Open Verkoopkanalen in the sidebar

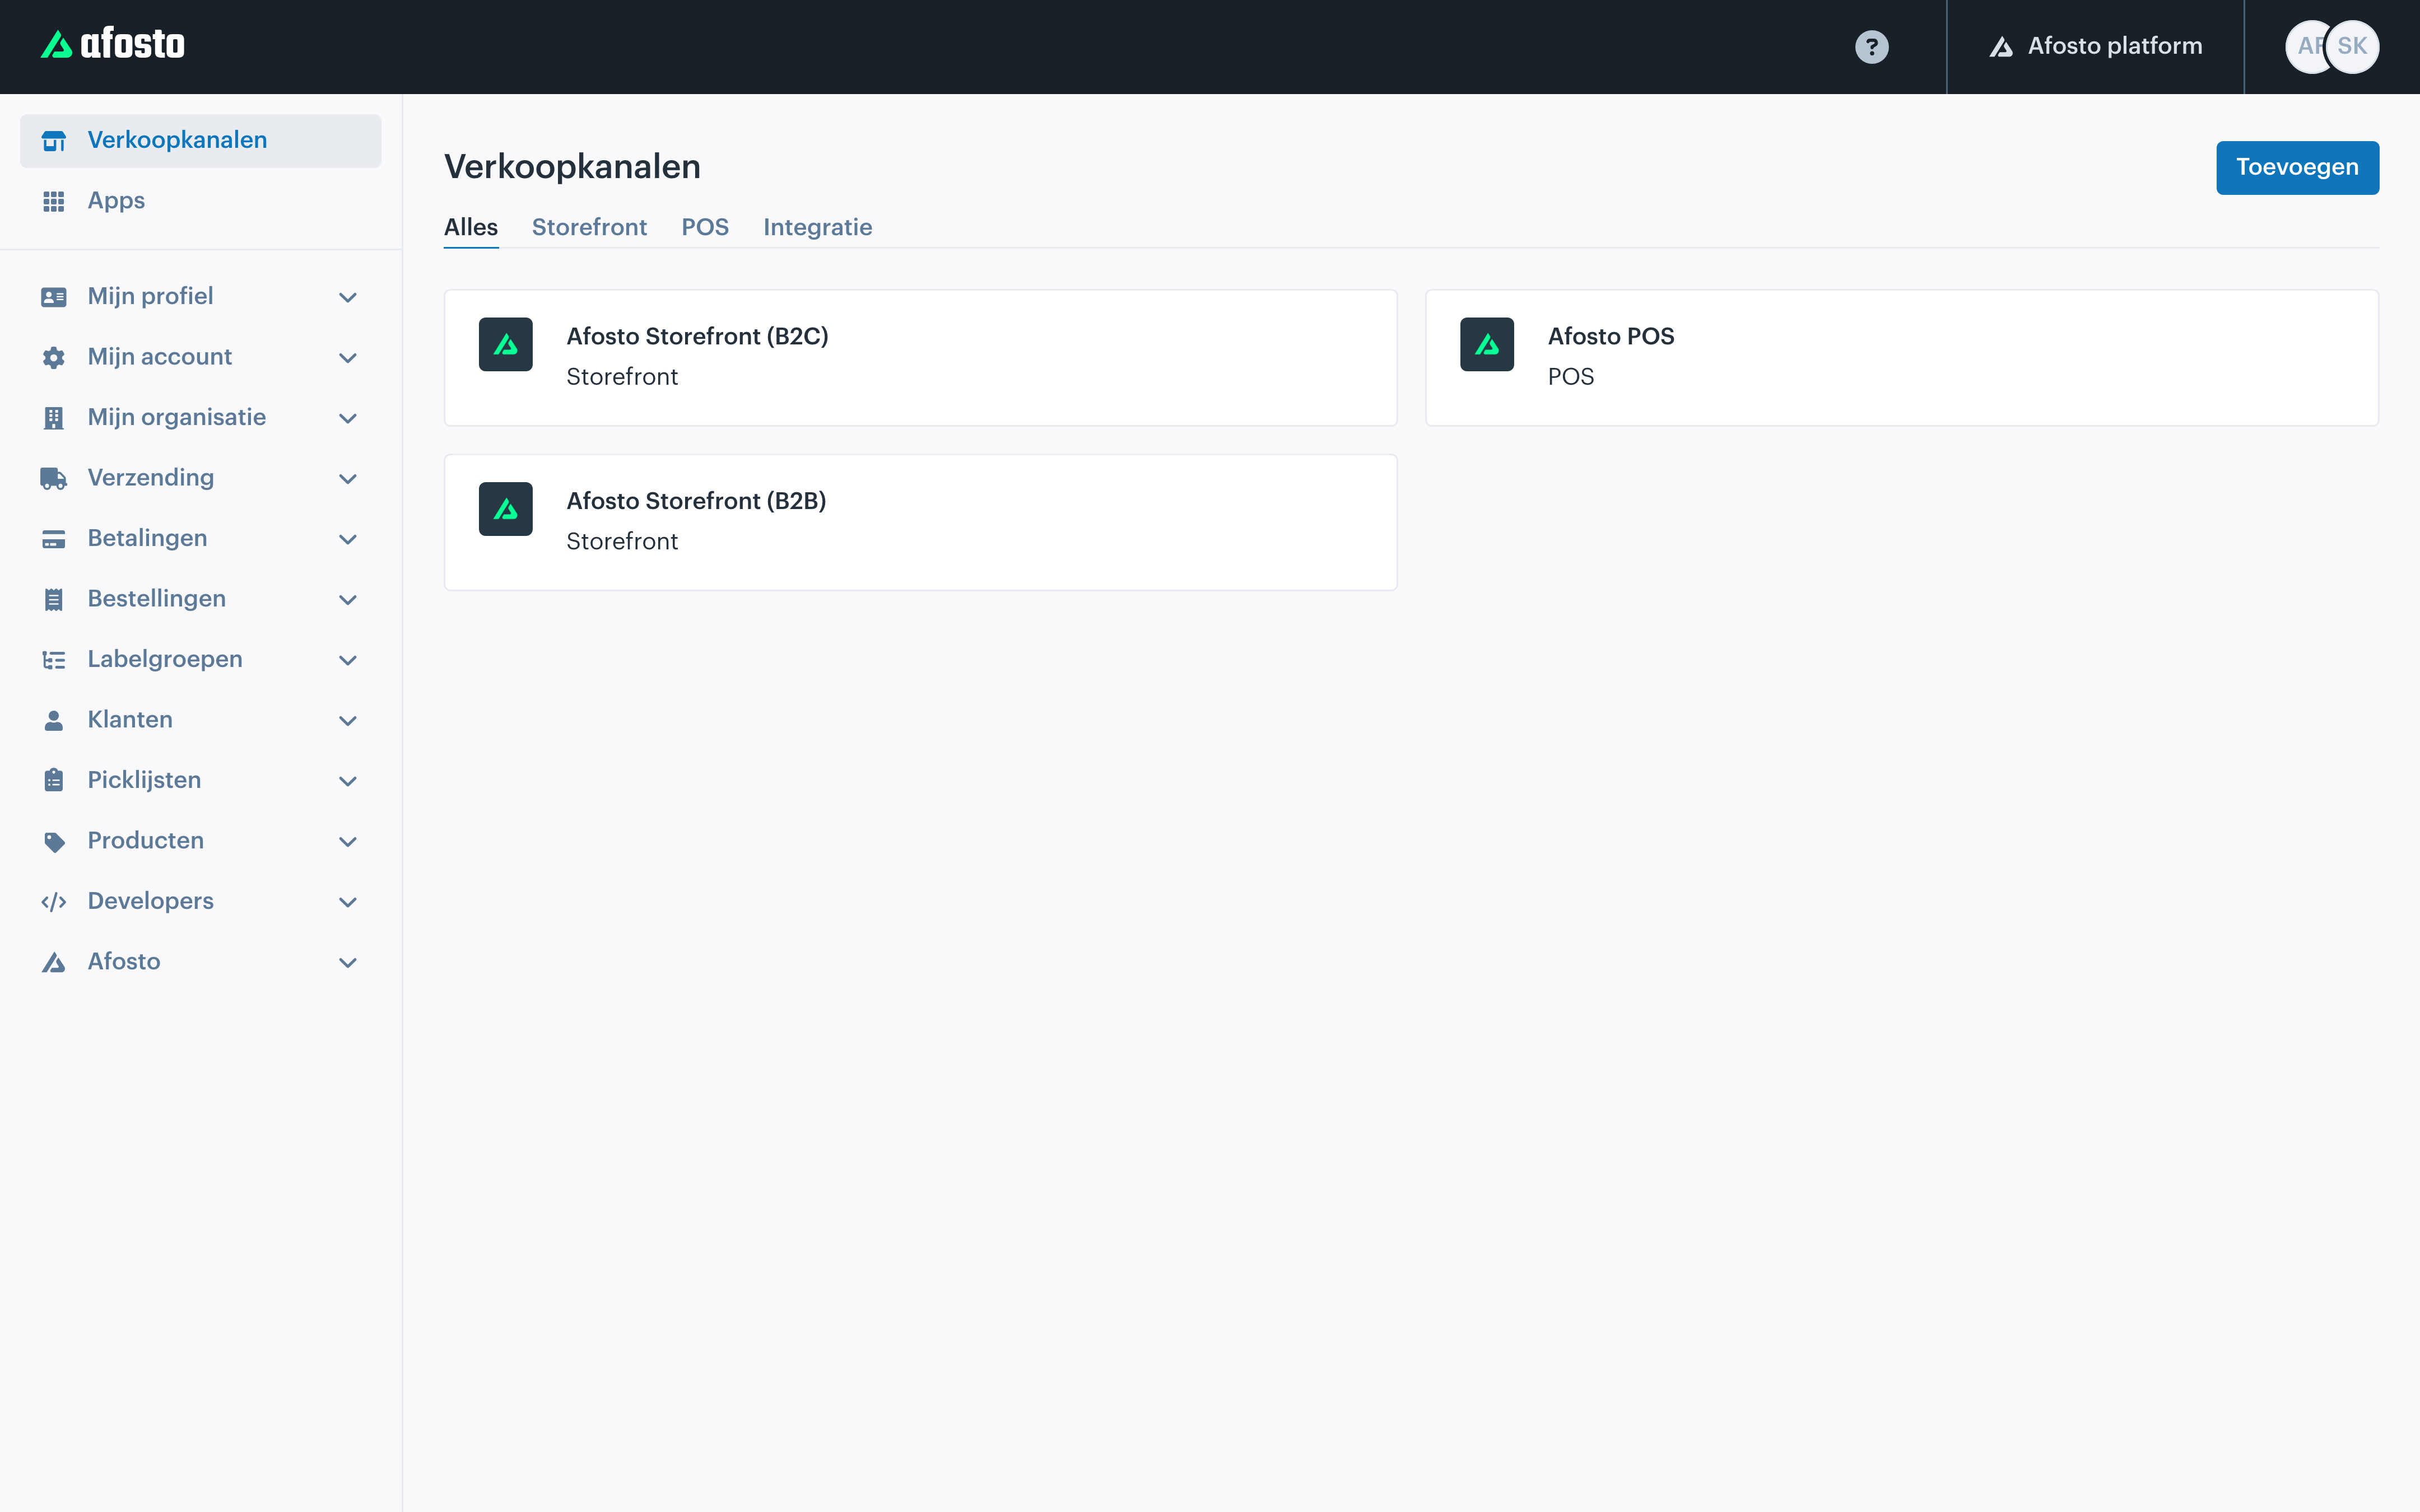(200, 140)
